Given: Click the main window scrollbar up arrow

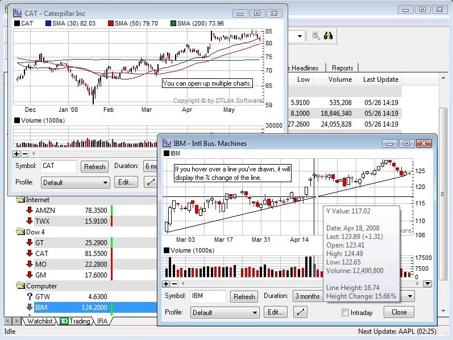Looking at the screenshot, I should (x=443, y=78).
